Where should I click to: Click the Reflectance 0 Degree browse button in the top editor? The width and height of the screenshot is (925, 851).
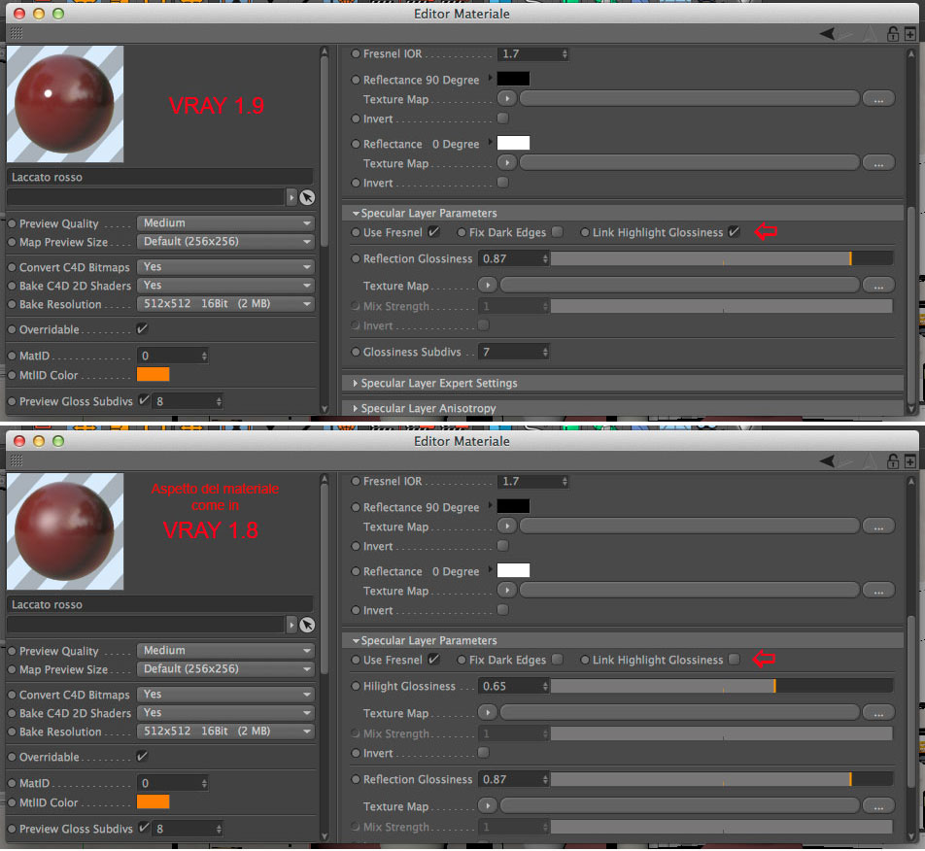pyautogui.click(x=878, y=163)
